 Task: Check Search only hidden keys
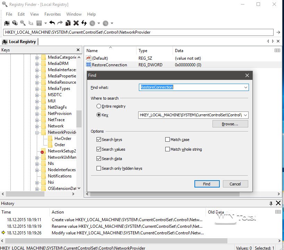99,168
